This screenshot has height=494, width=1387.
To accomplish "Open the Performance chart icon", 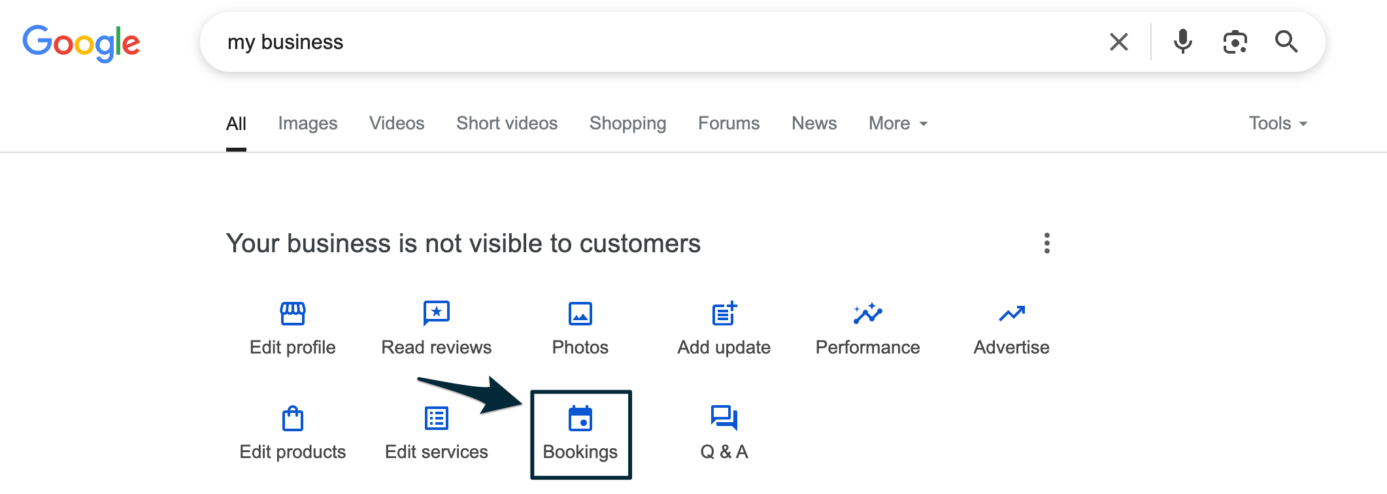I will click(x=868, y=314).
